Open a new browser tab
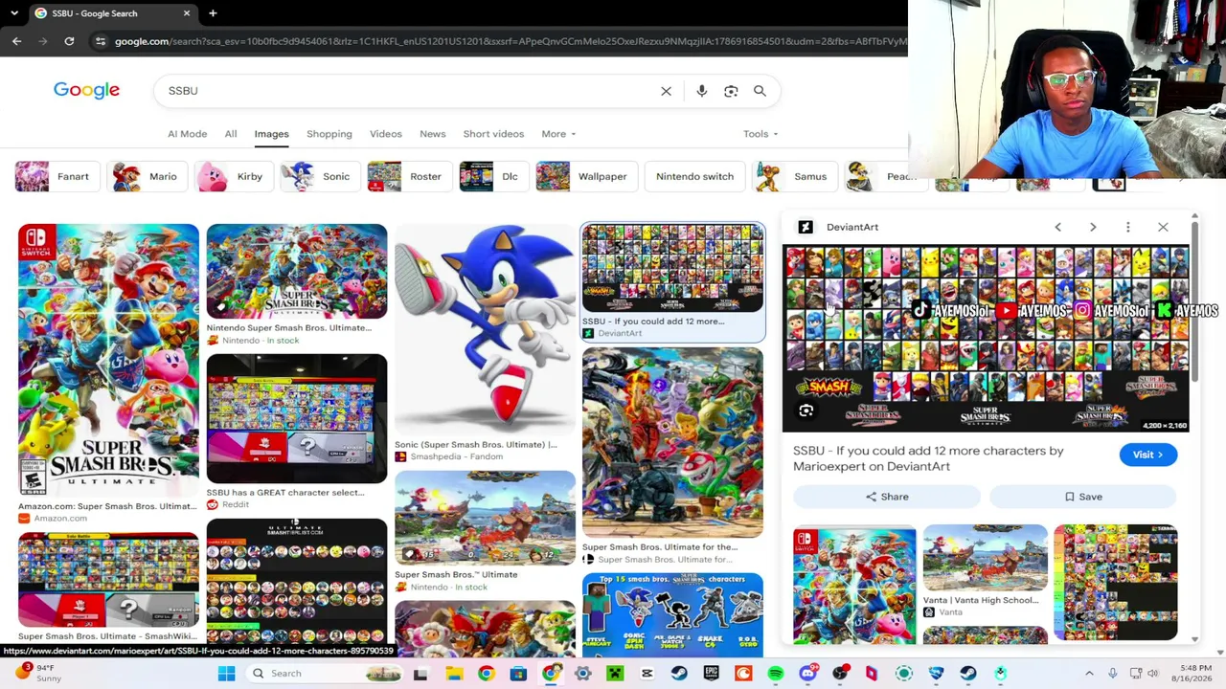This screenshot has width=1226, height=689. point(213,13)
